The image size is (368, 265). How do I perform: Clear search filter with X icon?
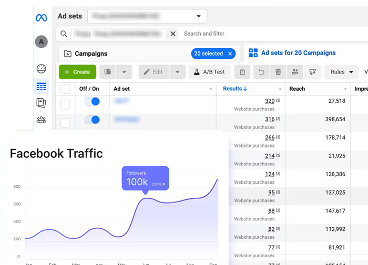tap(172, 34)
